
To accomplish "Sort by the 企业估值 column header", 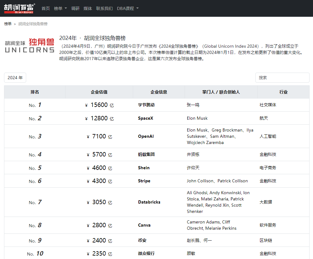I will click(99, 92).
